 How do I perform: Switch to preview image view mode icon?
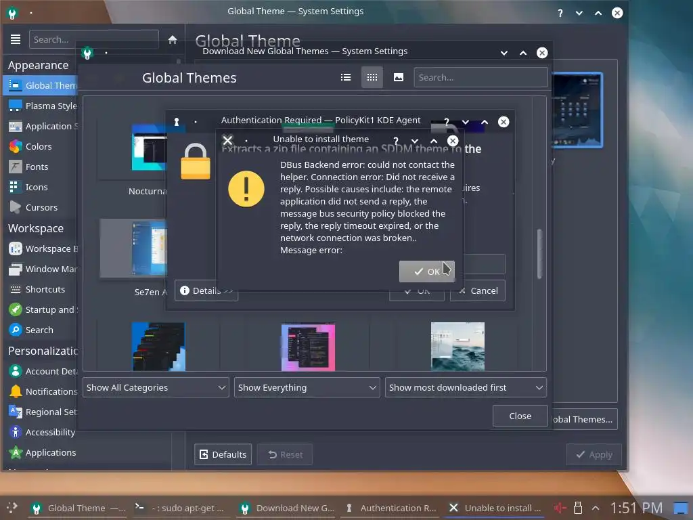398,77
